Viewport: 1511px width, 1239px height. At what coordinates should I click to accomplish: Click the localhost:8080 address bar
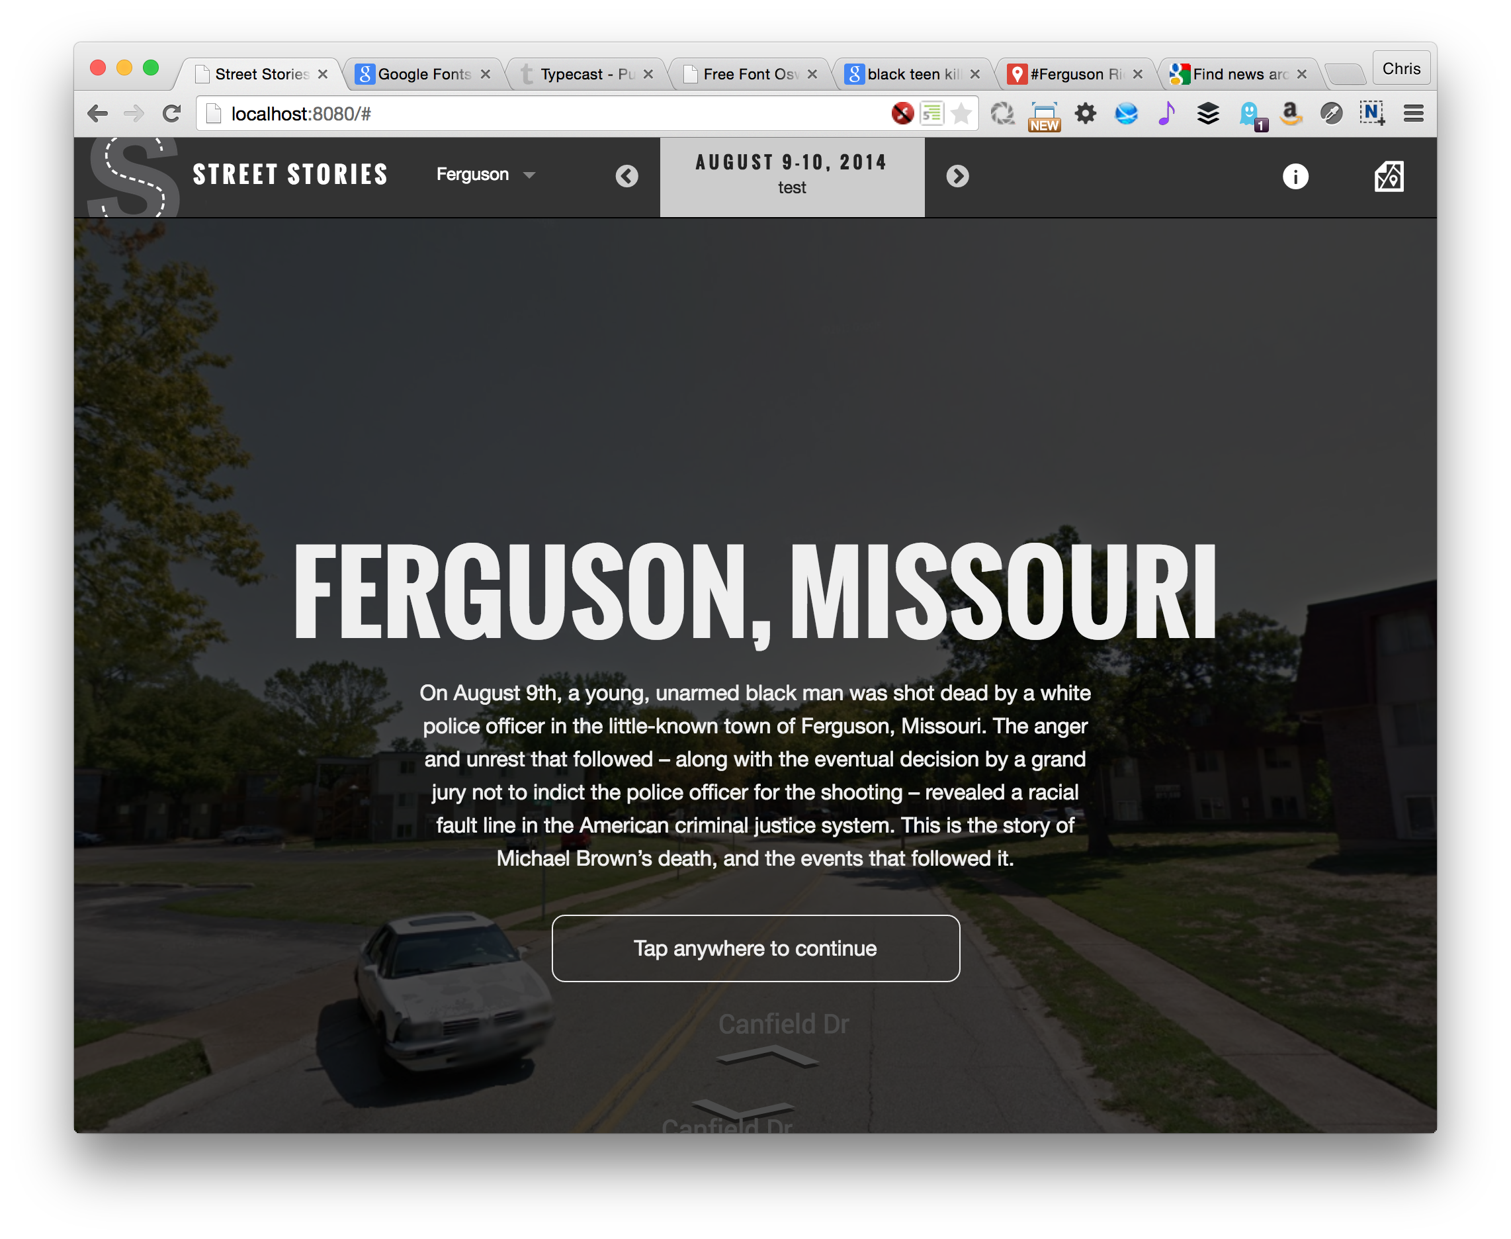(x=556, y=113)
